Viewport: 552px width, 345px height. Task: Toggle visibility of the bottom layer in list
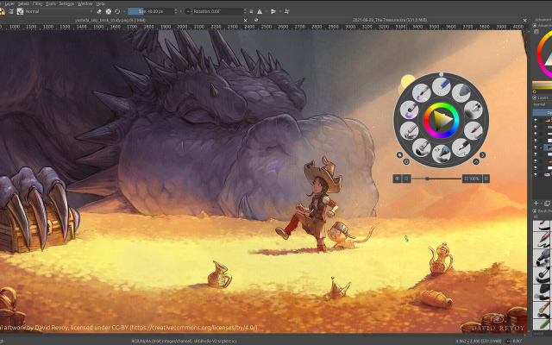[x=536, y=174]
